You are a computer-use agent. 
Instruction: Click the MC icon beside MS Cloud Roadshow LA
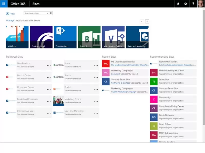pyautogui.click(x=106, y=63)
